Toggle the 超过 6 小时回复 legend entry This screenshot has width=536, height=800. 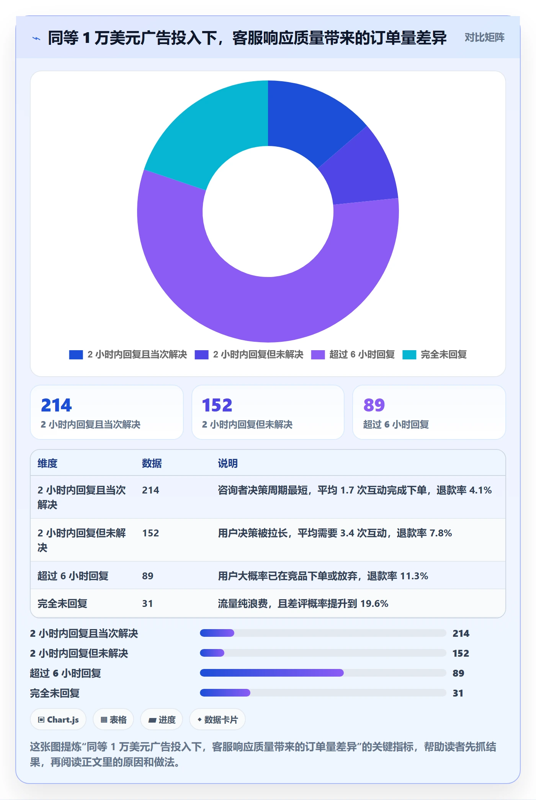click(x=353, y=355)
